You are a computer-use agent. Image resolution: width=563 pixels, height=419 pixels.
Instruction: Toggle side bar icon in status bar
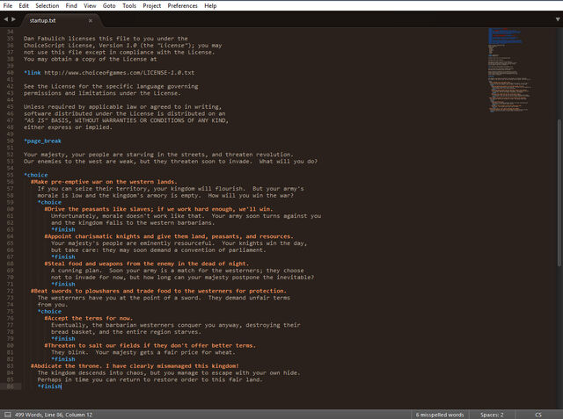(7, 415)
